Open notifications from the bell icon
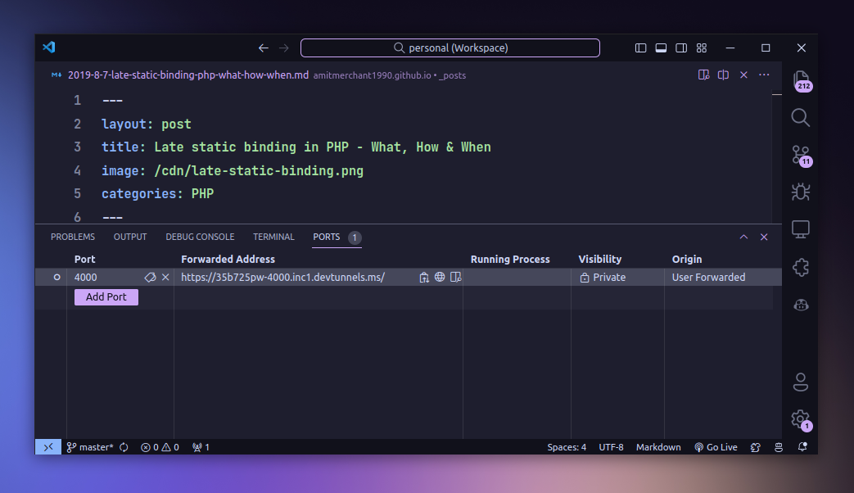 802,447
